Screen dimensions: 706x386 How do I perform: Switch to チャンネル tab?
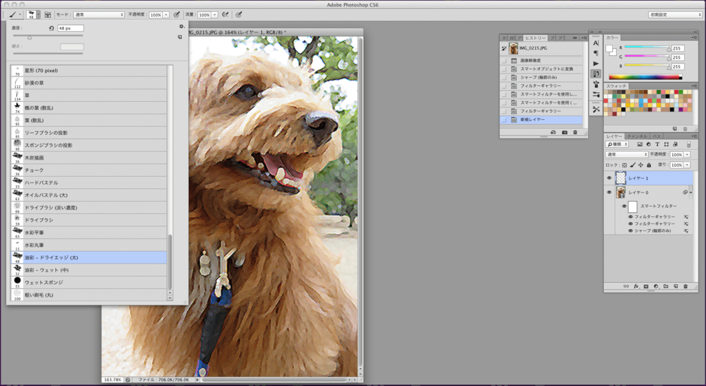636,136
